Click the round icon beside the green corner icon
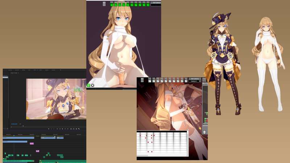 click(x=92, y=85)
